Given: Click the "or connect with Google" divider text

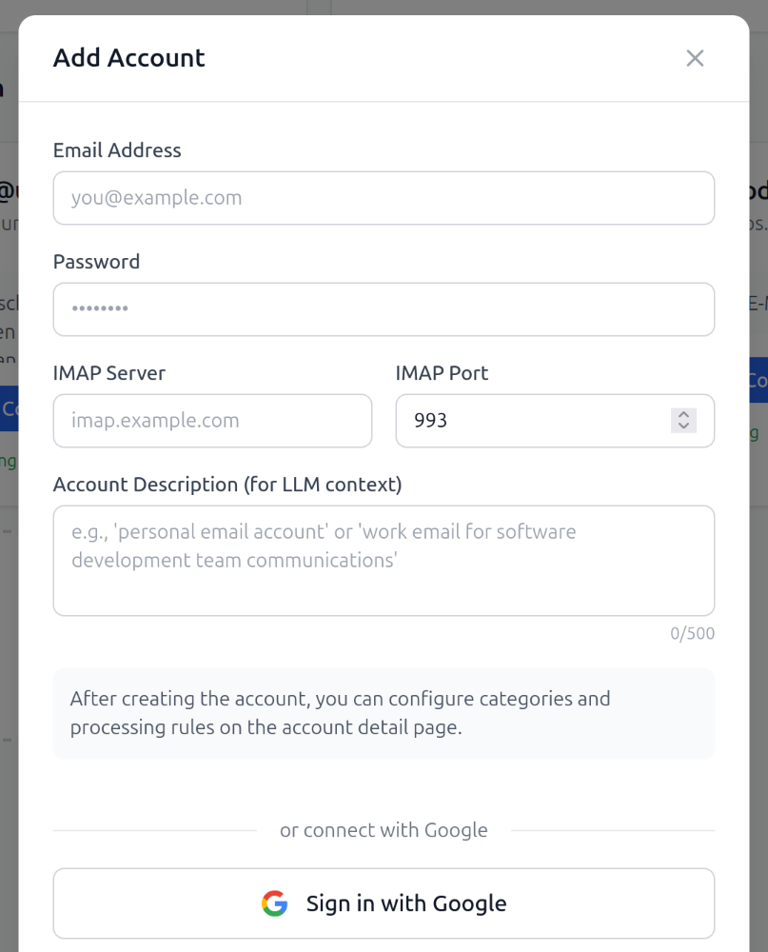Looking at the screenshot, I should [384, 829].
